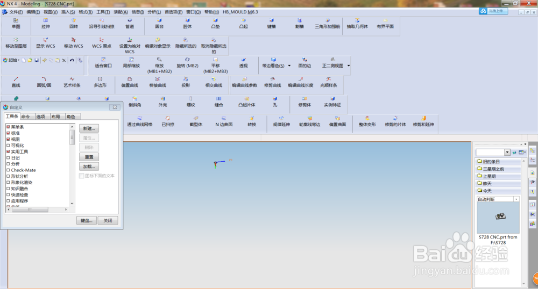Click the 管道 (Tube) tool icon
Viewport: 538px width, 289px height.
pos(130,20)
